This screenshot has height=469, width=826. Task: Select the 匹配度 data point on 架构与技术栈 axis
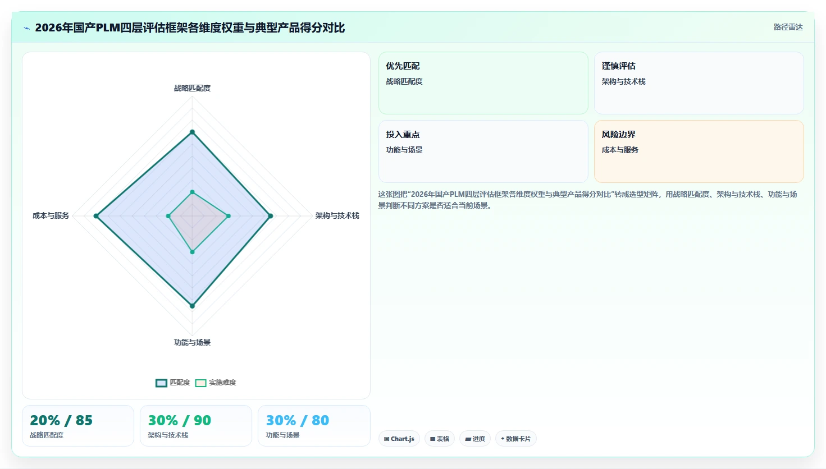click(x=270, y=216)
